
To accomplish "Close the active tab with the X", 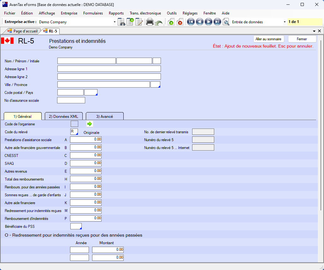I will (320, 31).
